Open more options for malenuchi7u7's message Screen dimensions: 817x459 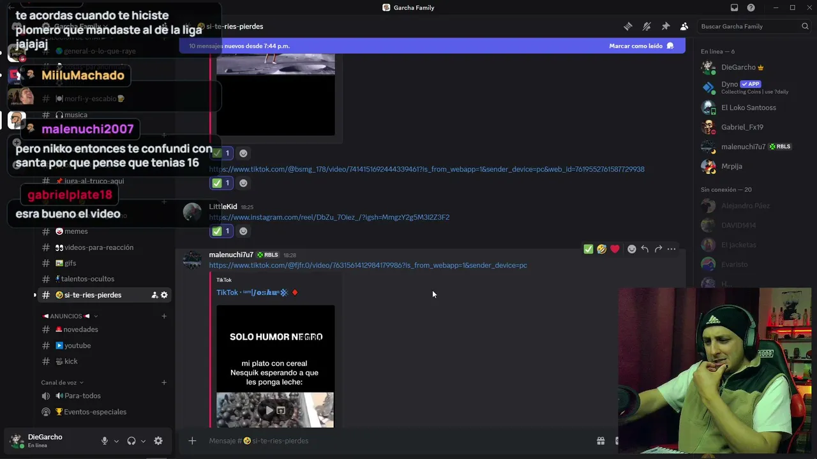click(671, 249)
